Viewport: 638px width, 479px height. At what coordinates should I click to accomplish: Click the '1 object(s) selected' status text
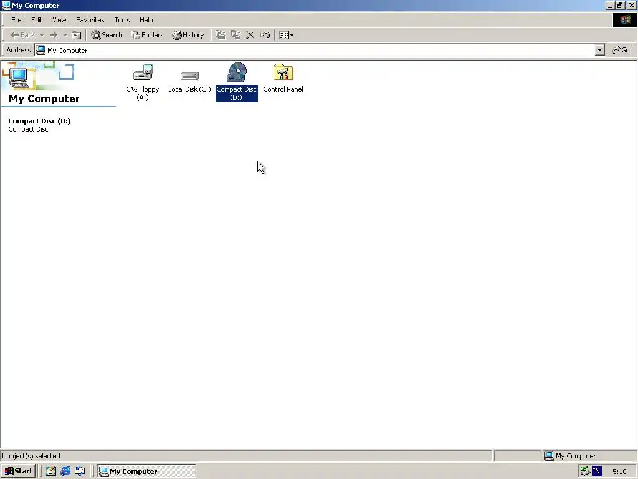point(31,456)
